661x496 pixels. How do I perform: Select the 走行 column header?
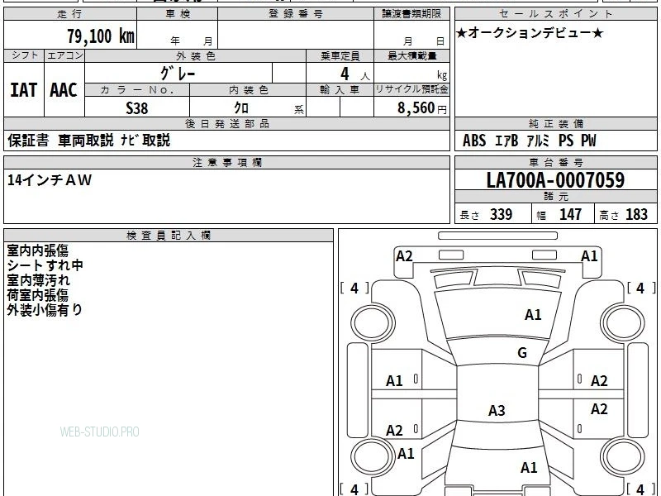70,14
